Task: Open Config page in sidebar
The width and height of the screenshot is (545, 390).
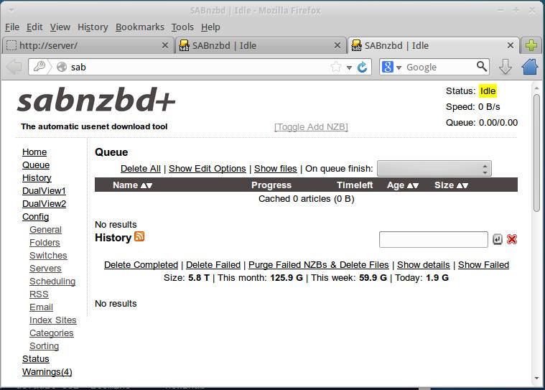Action: click(x=35, y=217)
